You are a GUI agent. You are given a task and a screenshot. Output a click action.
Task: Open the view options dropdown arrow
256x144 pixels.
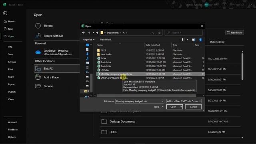(188, 40)
